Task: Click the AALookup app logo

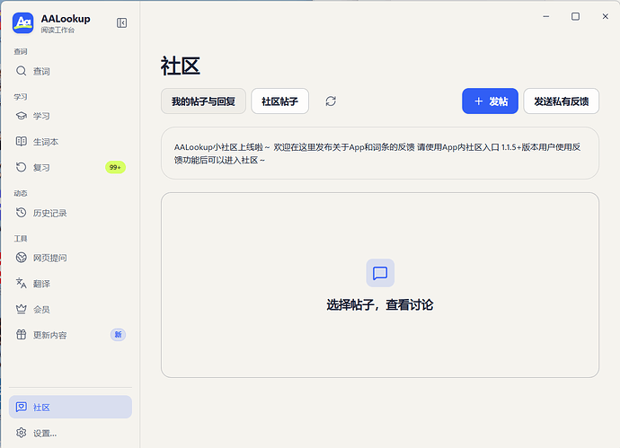Action: 23,23
